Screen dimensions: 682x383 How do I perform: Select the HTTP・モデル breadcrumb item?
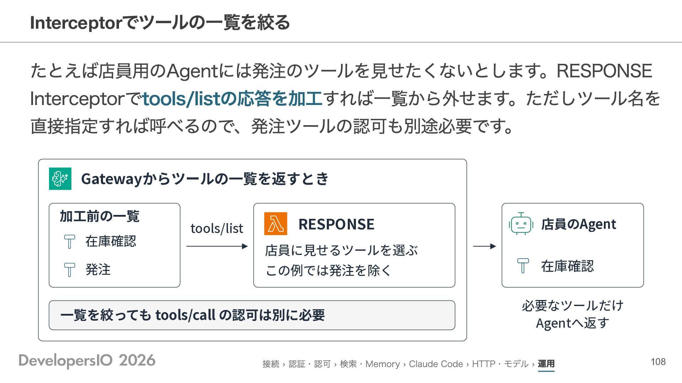click(x=500, y=364)
